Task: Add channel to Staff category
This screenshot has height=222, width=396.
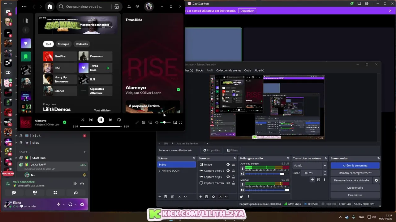Action: click(x=84, y=152)
